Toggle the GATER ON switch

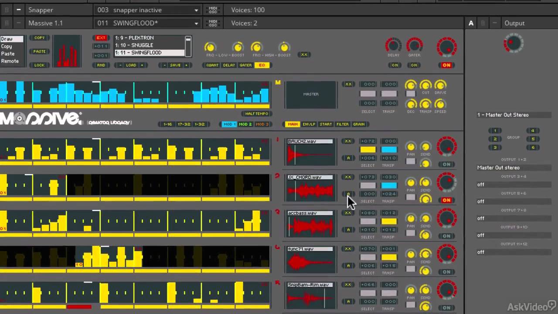coord(414,65)
